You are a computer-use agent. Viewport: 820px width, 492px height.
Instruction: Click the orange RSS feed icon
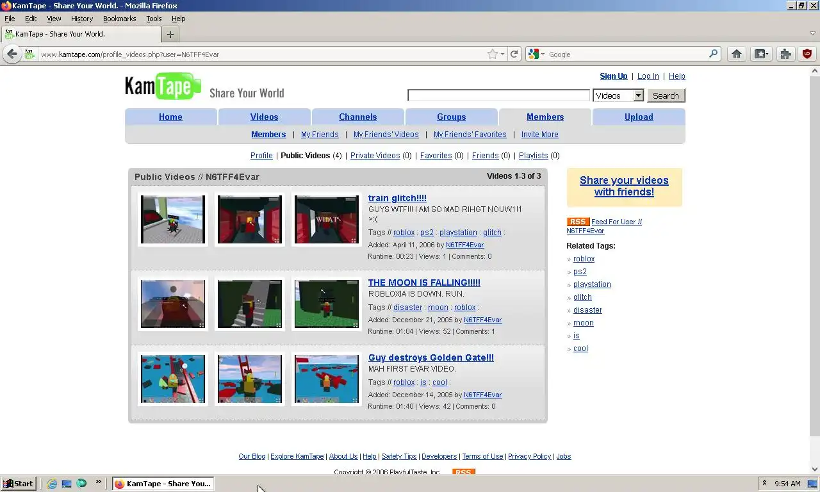[578, 222]
